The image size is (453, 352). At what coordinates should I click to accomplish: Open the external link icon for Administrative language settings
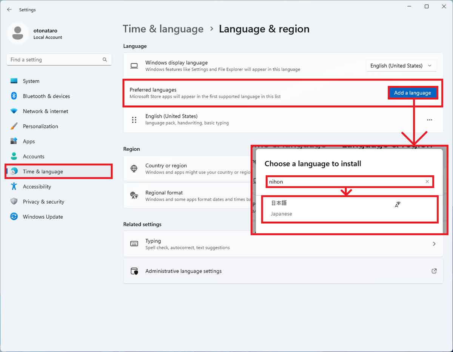pos(434,271)
